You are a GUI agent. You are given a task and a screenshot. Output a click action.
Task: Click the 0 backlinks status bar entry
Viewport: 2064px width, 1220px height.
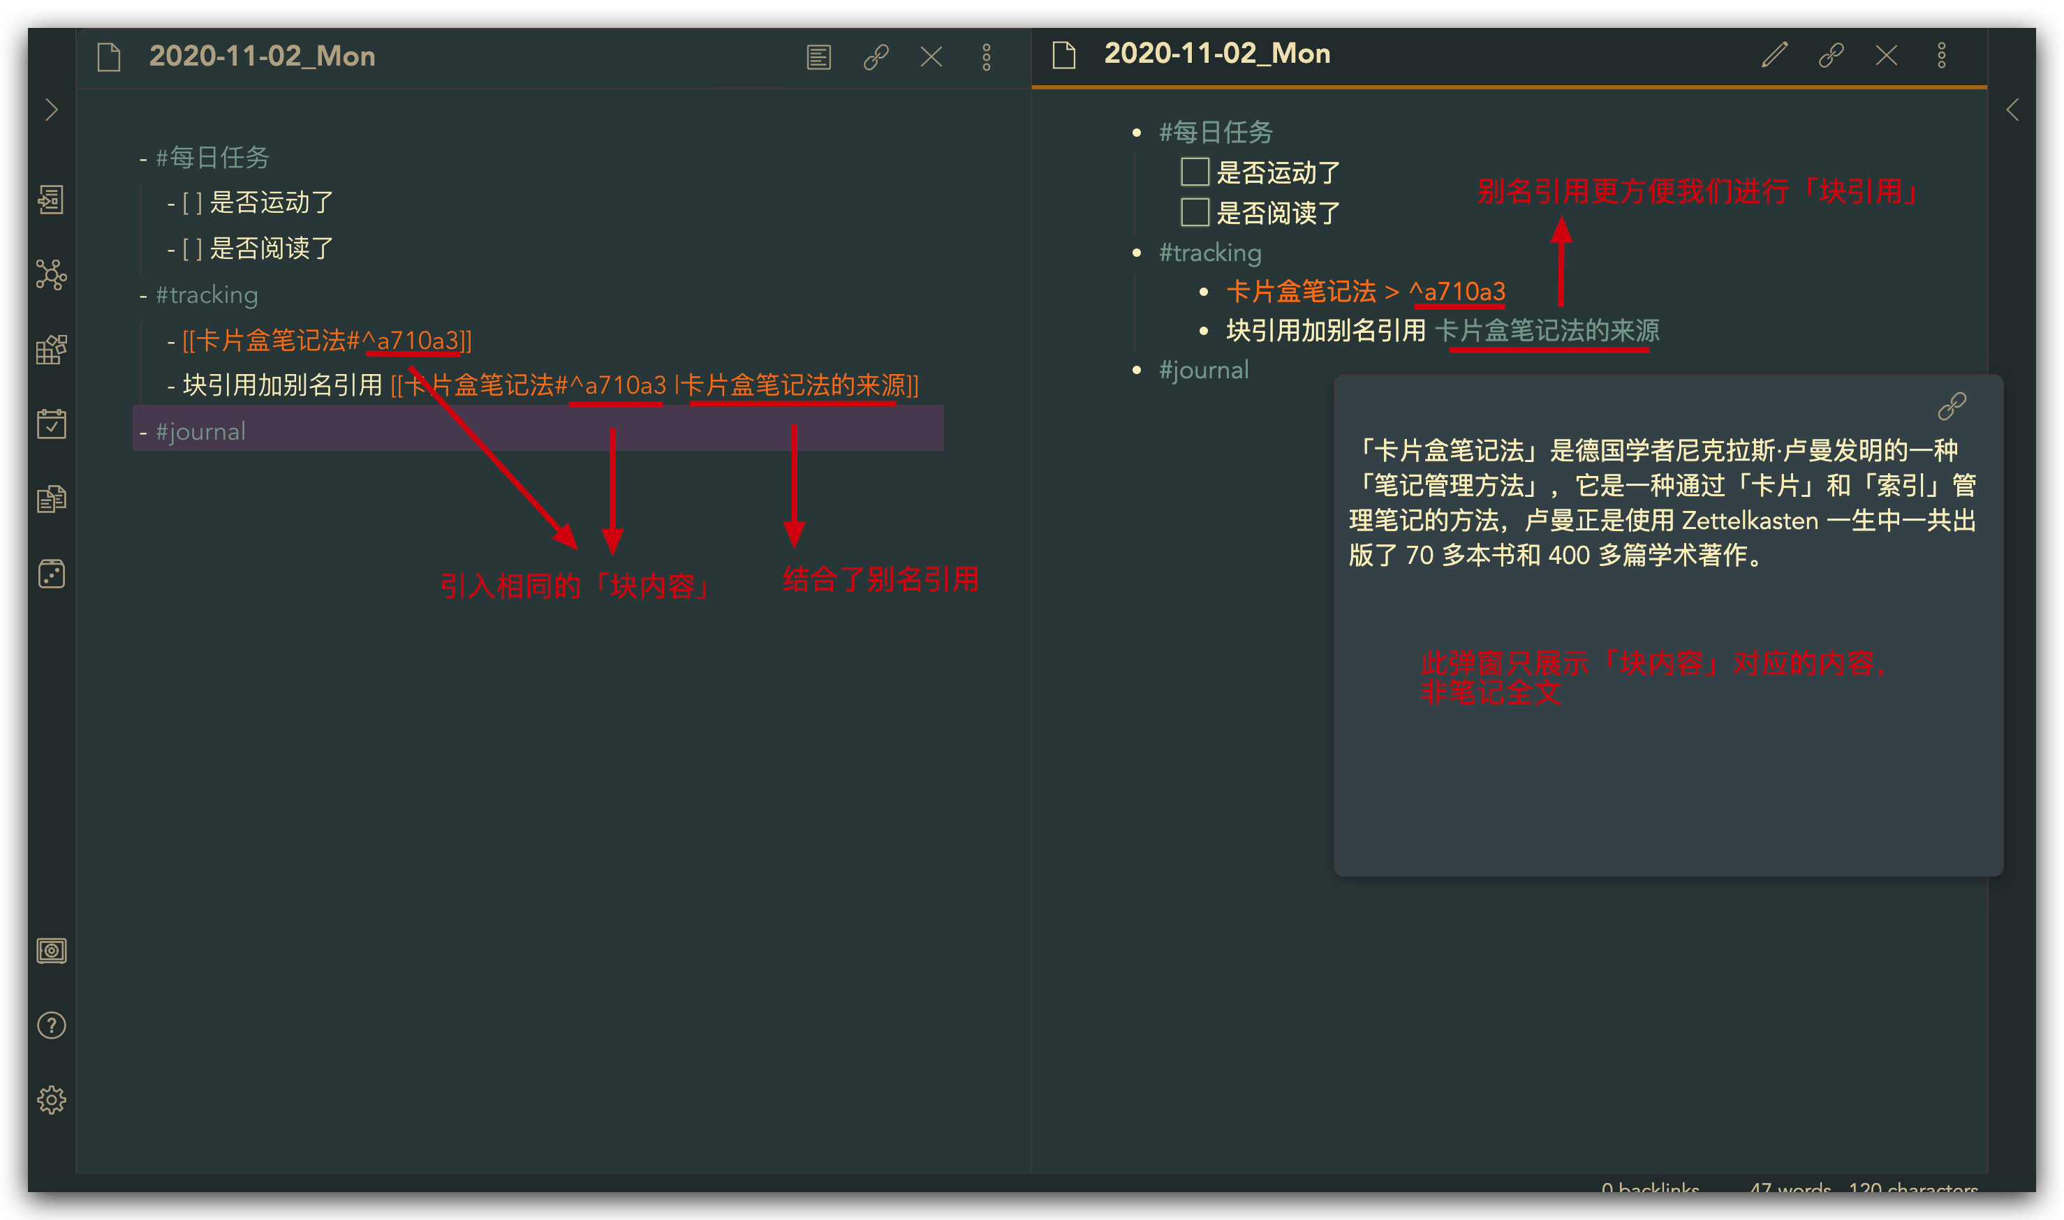(x=1651, y=1188)
